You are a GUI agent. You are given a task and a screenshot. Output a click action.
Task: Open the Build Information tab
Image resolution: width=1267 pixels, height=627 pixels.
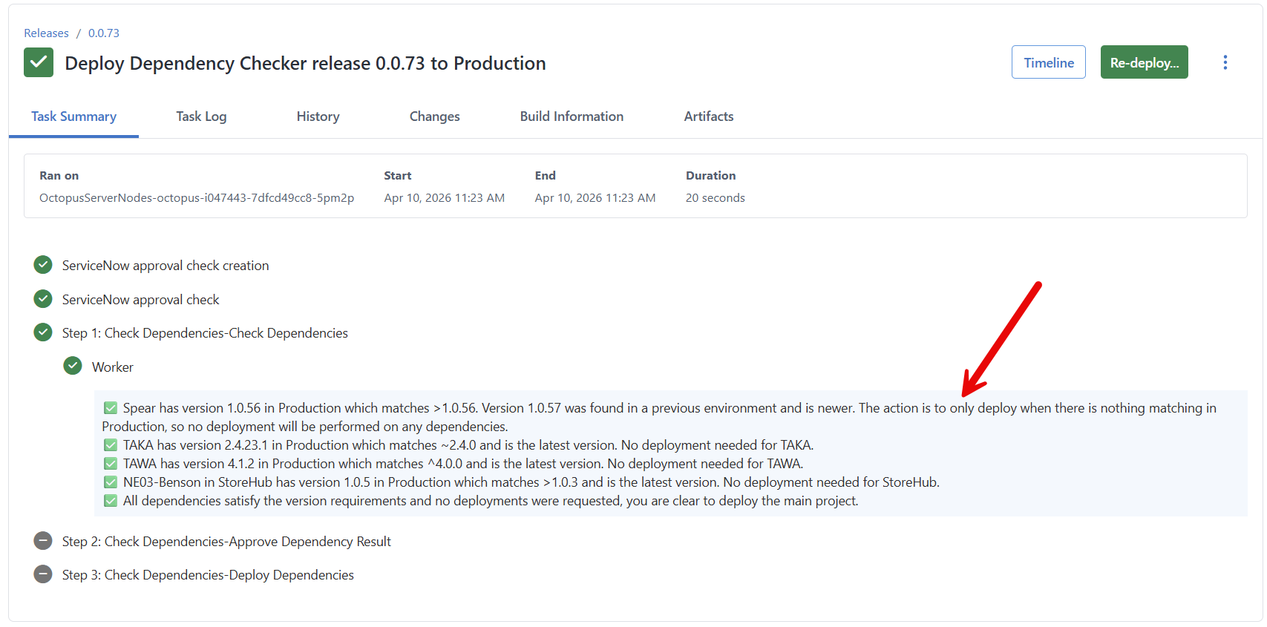coord(572,116)
